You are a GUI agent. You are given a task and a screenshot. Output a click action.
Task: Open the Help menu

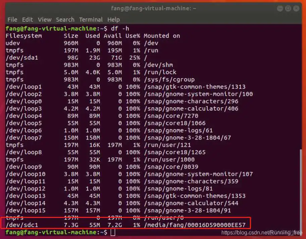click(113, 19)
